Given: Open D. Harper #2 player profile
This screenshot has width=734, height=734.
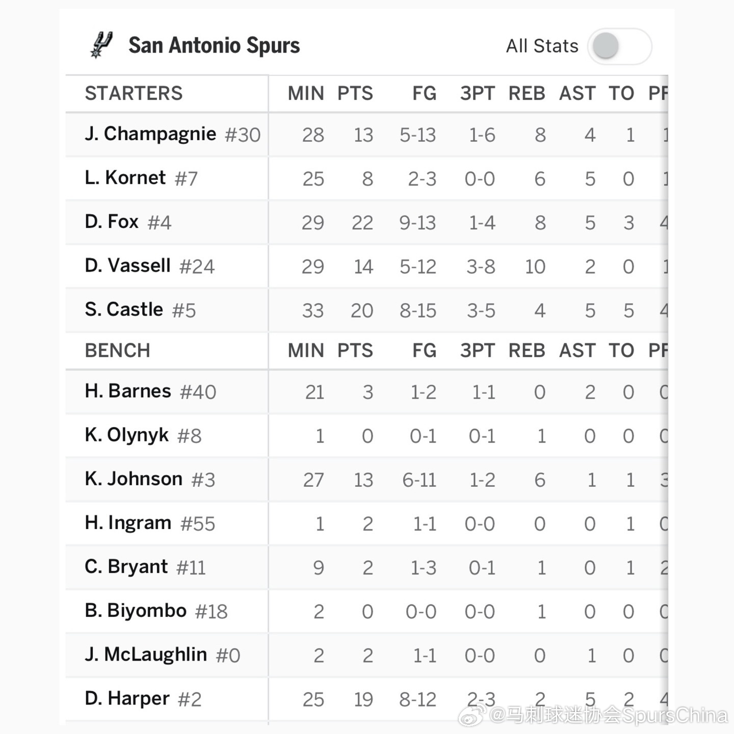Looking at the screenshot, I should tap(143, 698).
